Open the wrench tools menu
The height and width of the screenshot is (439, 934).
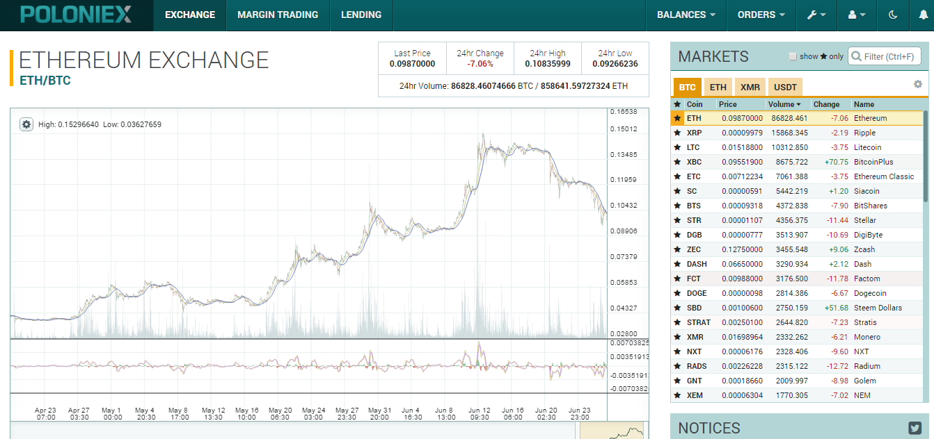[816, 15]
